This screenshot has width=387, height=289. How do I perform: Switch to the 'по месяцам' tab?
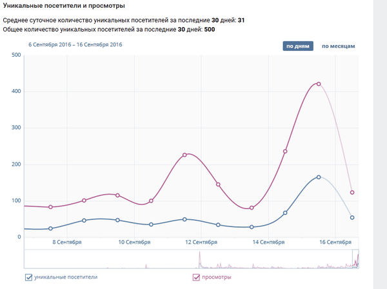pyautogui.click(x=339, y=46)
